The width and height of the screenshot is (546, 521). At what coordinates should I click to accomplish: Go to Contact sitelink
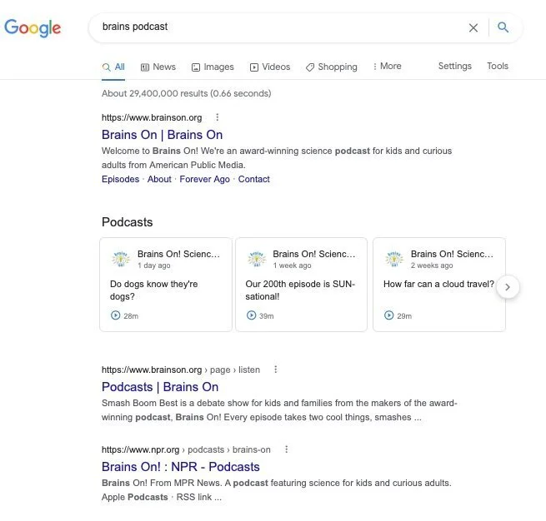[254, 179]
